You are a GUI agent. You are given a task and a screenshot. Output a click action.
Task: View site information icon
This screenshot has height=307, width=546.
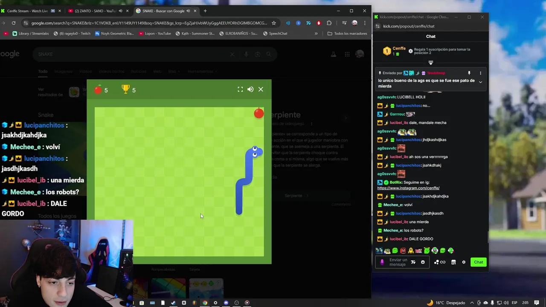[x=26, y=23]
